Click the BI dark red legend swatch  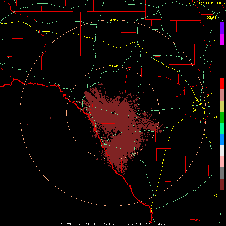click(222, 184)
